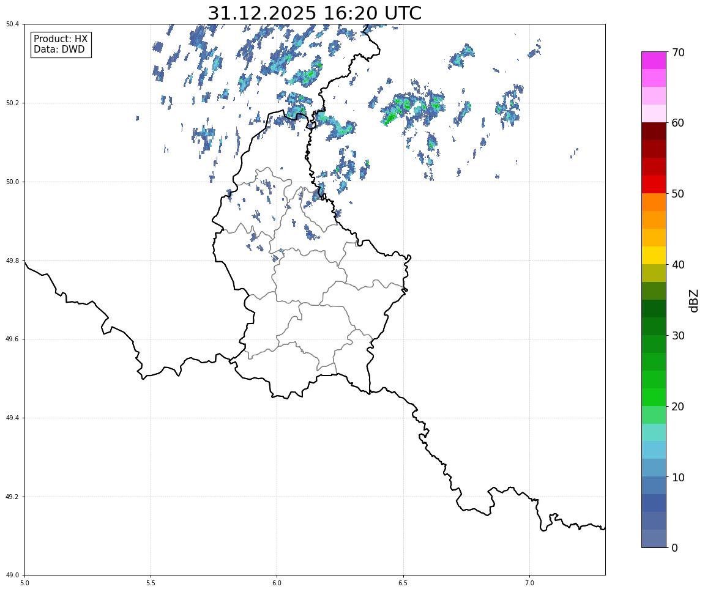Click the longitude axis label 5.0
Image resolution: width=705 pixels, height=592 pixels.
pyautogui.click(x=24, y=583)
